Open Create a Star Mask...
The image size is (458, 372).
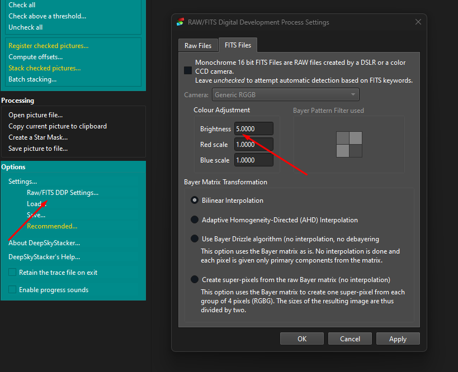38,137
